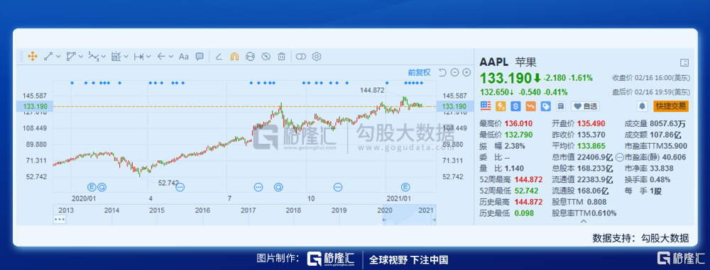Zoom in chart with plus circle
The width and height of the screenshot is (710, 270).
coord(467,72)
